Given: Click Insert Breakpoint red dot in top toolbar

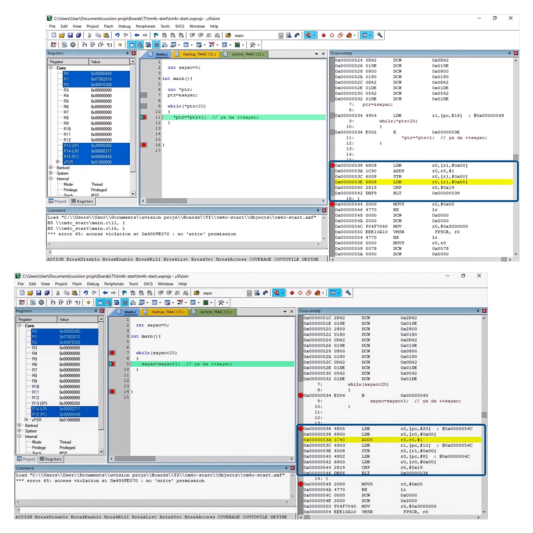Looking at the screenshot, I should coord(323,35).
